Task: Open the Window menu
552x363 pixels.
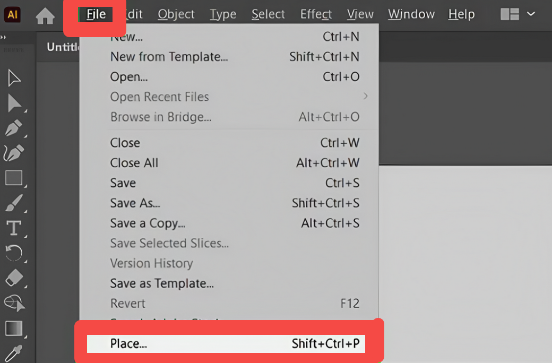Action: (x=411, y=14)
